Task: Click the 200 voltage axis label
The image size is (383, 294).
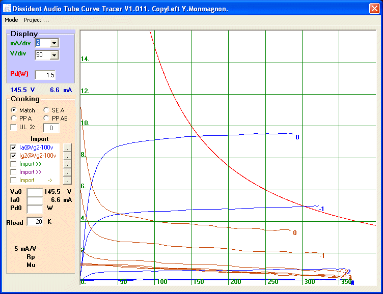Action: 236,282
